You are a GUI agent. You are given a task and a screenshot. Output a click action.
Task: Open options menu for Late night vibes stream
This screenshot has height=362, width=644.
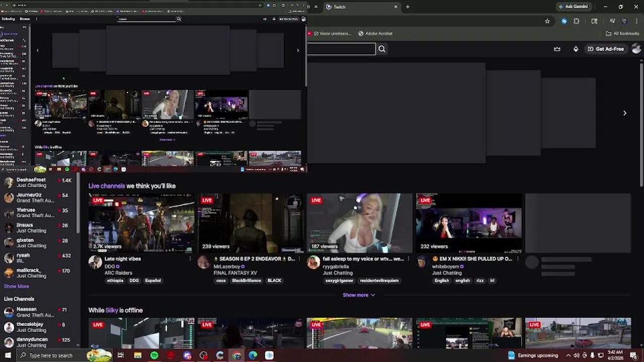click(x=190, y=259)
